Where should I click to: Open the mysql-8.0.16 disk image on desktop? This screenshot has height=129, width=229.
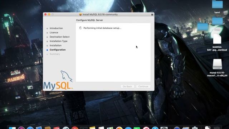point(217,64)
